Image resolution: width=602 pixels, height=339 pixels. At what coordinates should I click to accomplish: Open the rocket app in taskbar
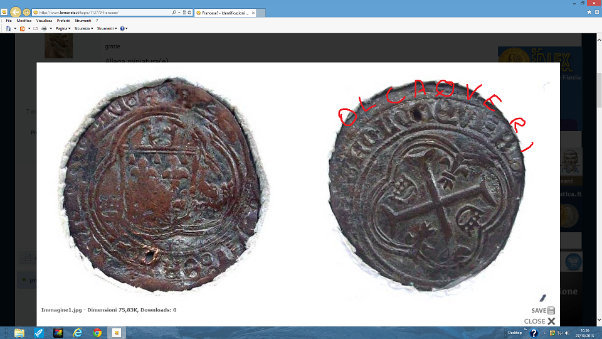[39, 333]
